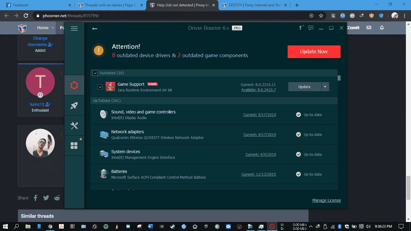Click the Available: 8.0.2410.7 link

(x=258, y=90)
